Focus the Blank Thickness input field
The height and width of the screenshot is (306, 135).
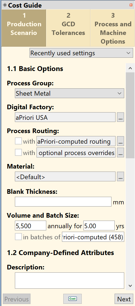(63, 202)
